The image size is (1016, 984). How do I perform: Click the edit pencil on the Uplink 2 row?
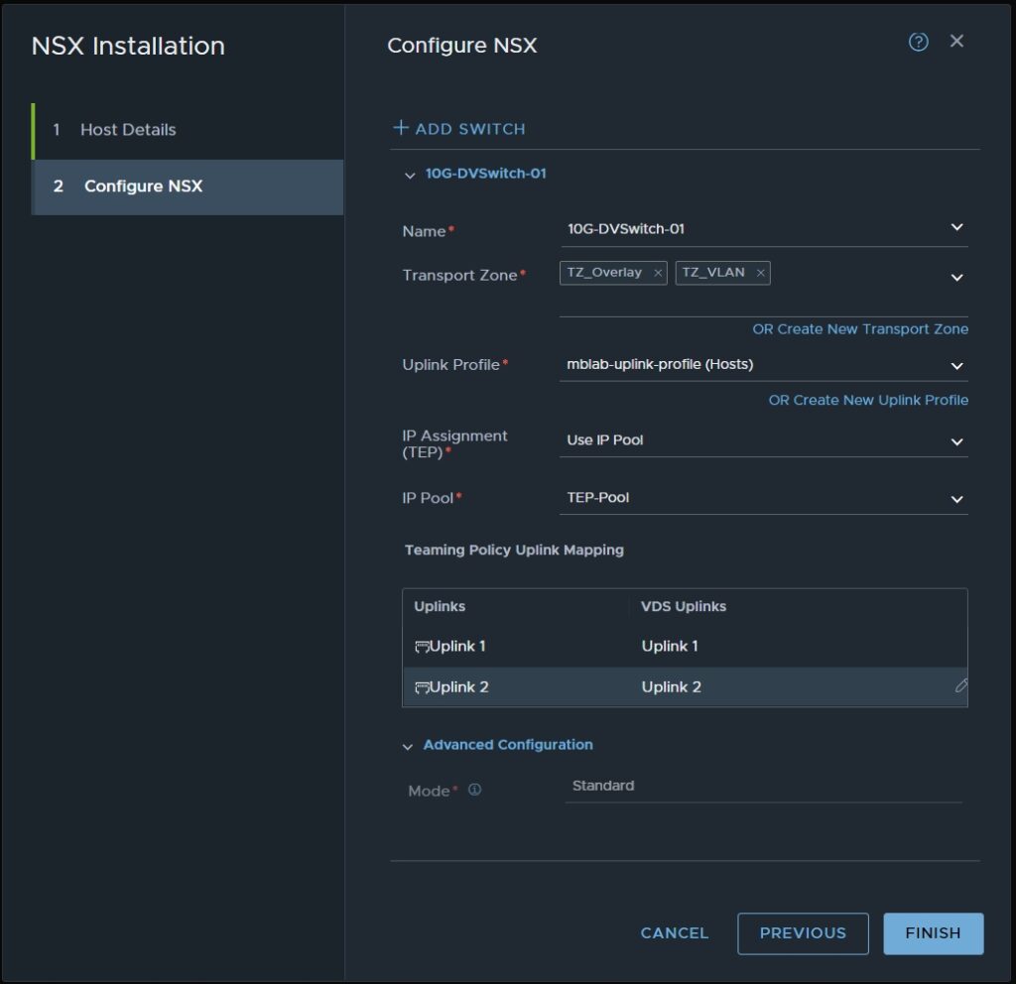[960, 686]
